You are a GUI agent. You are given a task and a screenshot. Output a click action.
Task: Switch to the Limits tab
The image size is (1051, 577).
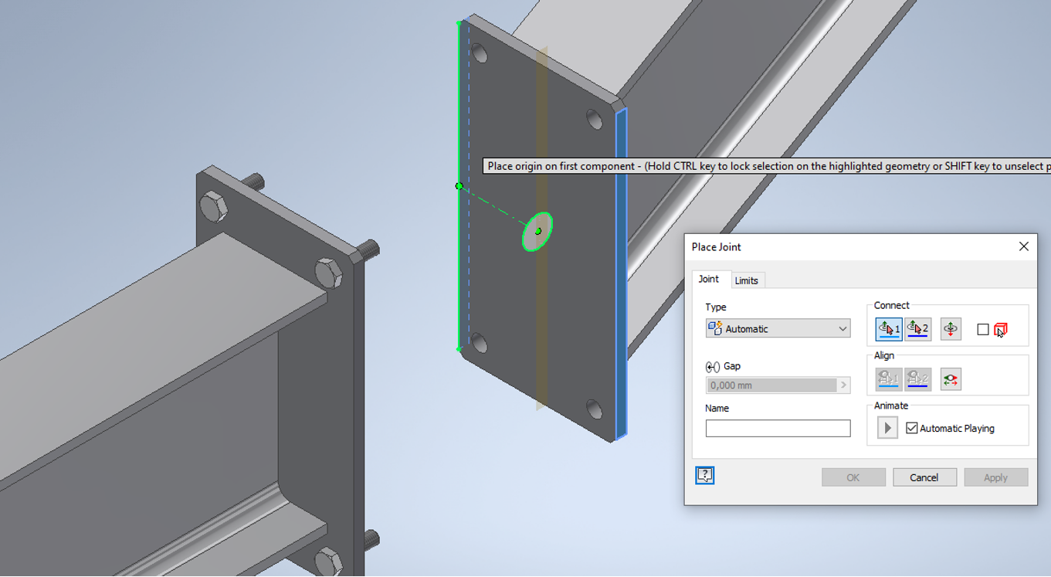(x=747, y=280)
